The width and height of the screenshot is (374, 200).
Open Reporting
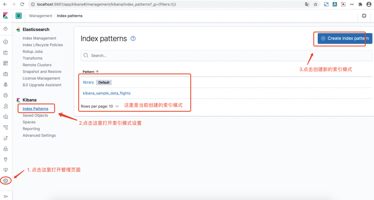31,129
